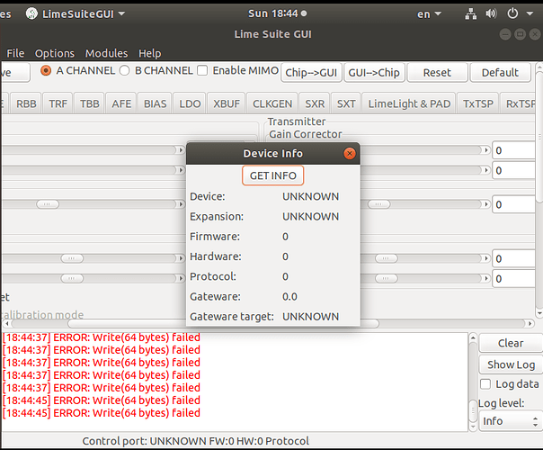Click the power icon in system tray

point(512,13)
